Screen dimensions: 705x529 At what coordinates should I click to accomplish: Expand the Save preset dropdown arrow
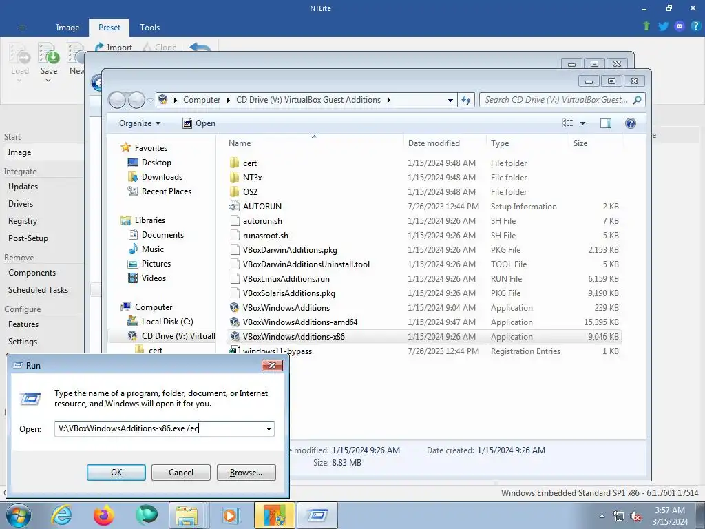pos(48,81)
